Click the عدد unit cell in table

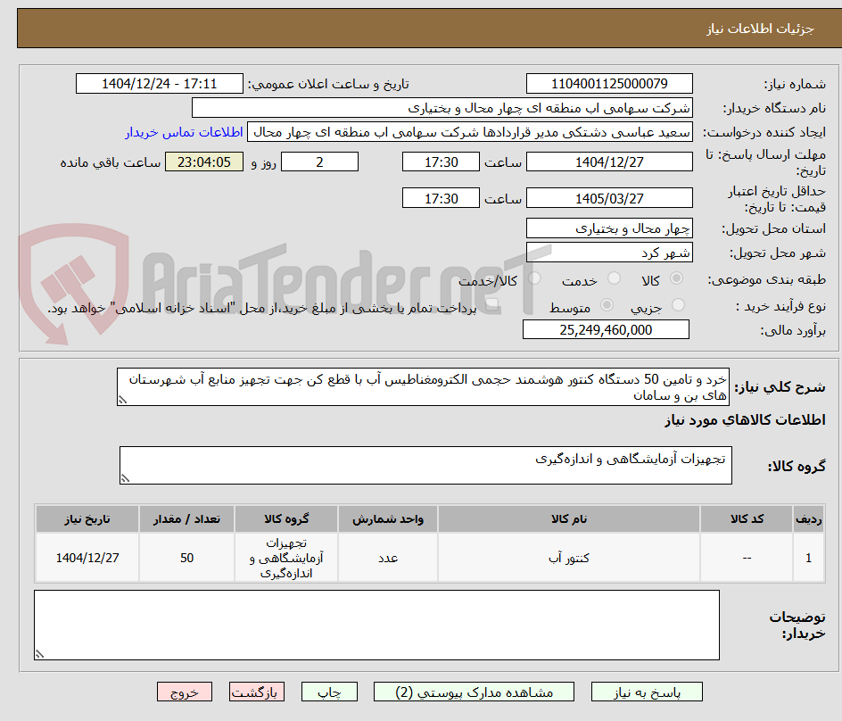coord(388,558)
